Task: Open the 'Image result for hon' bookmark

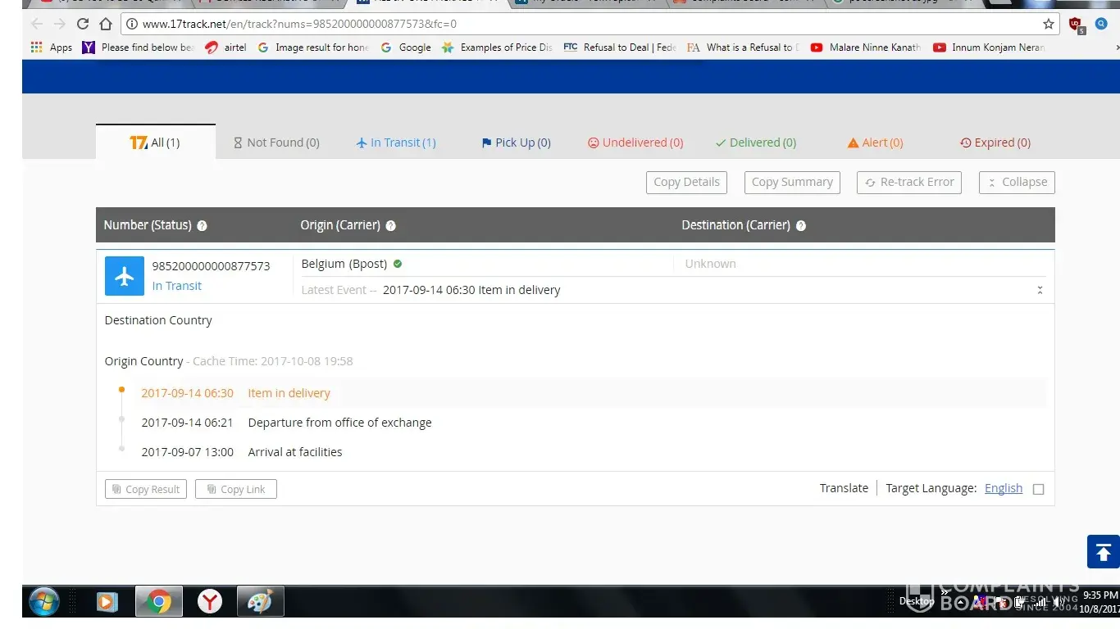Action: pyautogui.click(x=313, y=48)
